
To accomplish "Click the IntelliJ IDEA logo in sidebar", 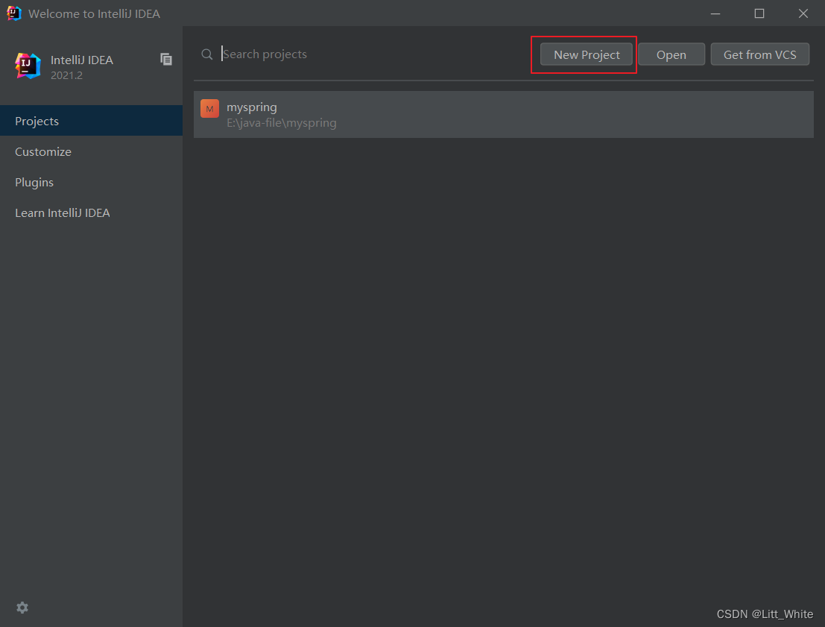I will [x=28, y=66].
